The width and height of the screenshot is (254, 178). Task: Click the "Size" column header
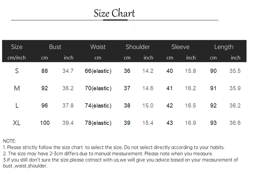pyautogui.click(x=17, y=47)
